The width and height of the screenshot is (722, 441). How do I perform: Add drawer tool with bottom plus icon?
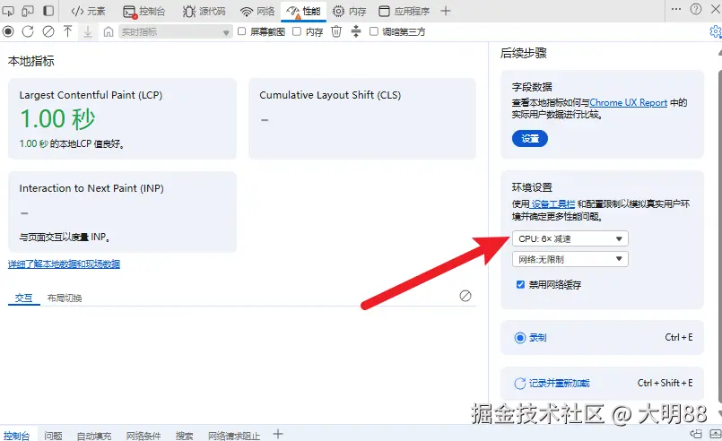coord(278,434)
